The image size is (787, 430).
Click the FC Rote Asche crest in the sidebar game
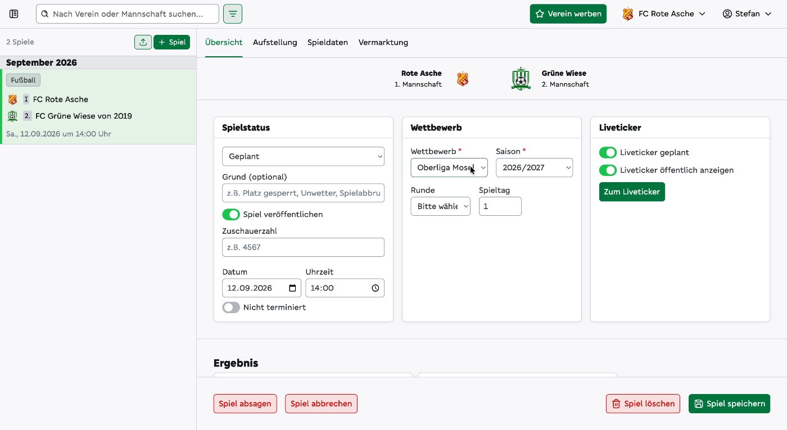click(12, 99)
